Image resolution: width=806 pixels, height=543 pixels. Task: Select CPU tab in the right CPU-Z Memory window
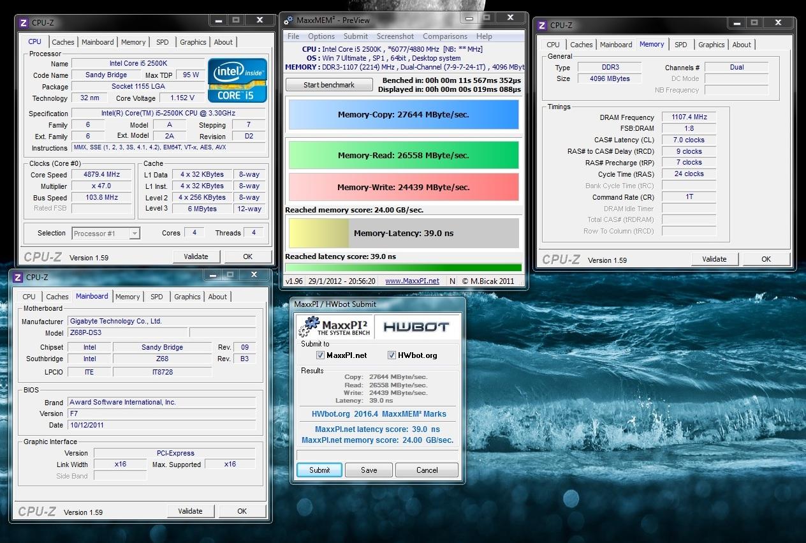(x=553, y=45)
